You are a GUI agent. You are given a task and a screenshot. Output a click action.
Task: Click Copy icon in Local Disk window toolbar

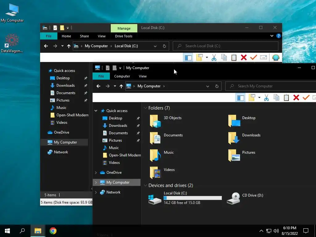tap(224, 57)
